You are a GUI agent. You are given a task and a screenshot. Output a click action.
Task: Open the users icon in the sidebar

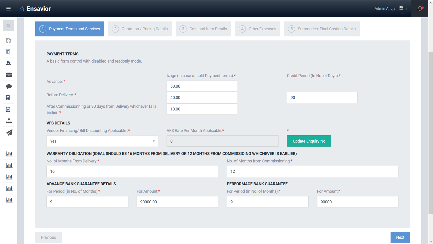[x=9, y=63]
